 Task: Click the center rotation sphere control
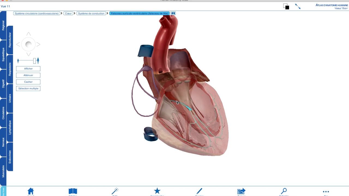coord(28,44)
